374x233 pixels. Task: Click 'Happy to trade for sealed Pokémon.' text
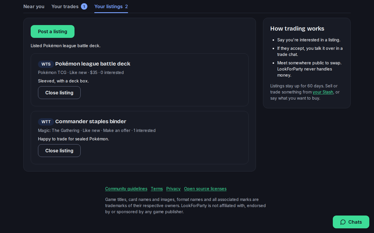73,139
